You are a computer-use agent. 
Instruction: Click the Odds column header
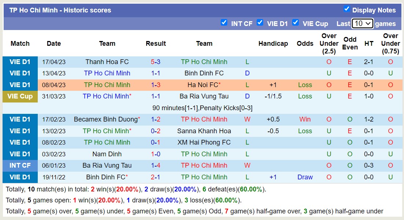click(x=305, y=44)
